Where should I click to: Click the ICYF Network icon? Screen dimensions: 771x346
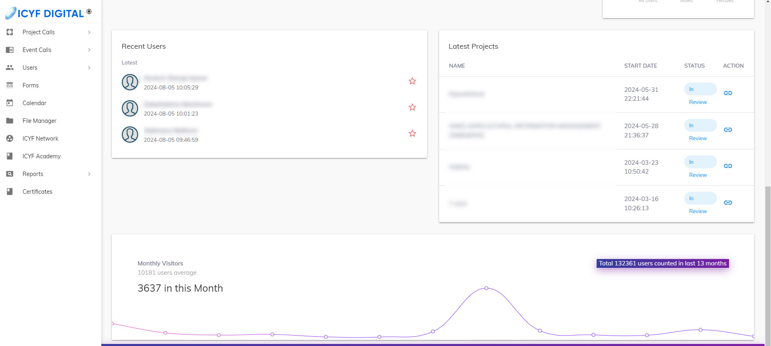(10, 139)
